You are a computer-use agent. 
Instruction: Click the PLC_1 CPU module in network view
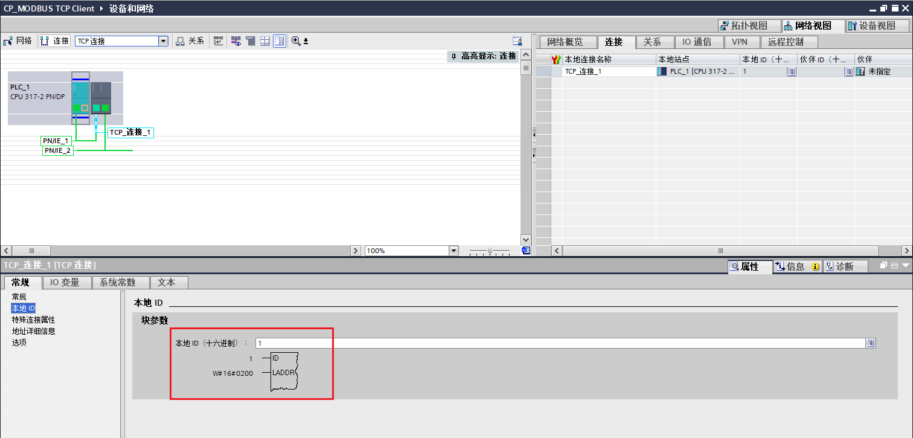80,97
